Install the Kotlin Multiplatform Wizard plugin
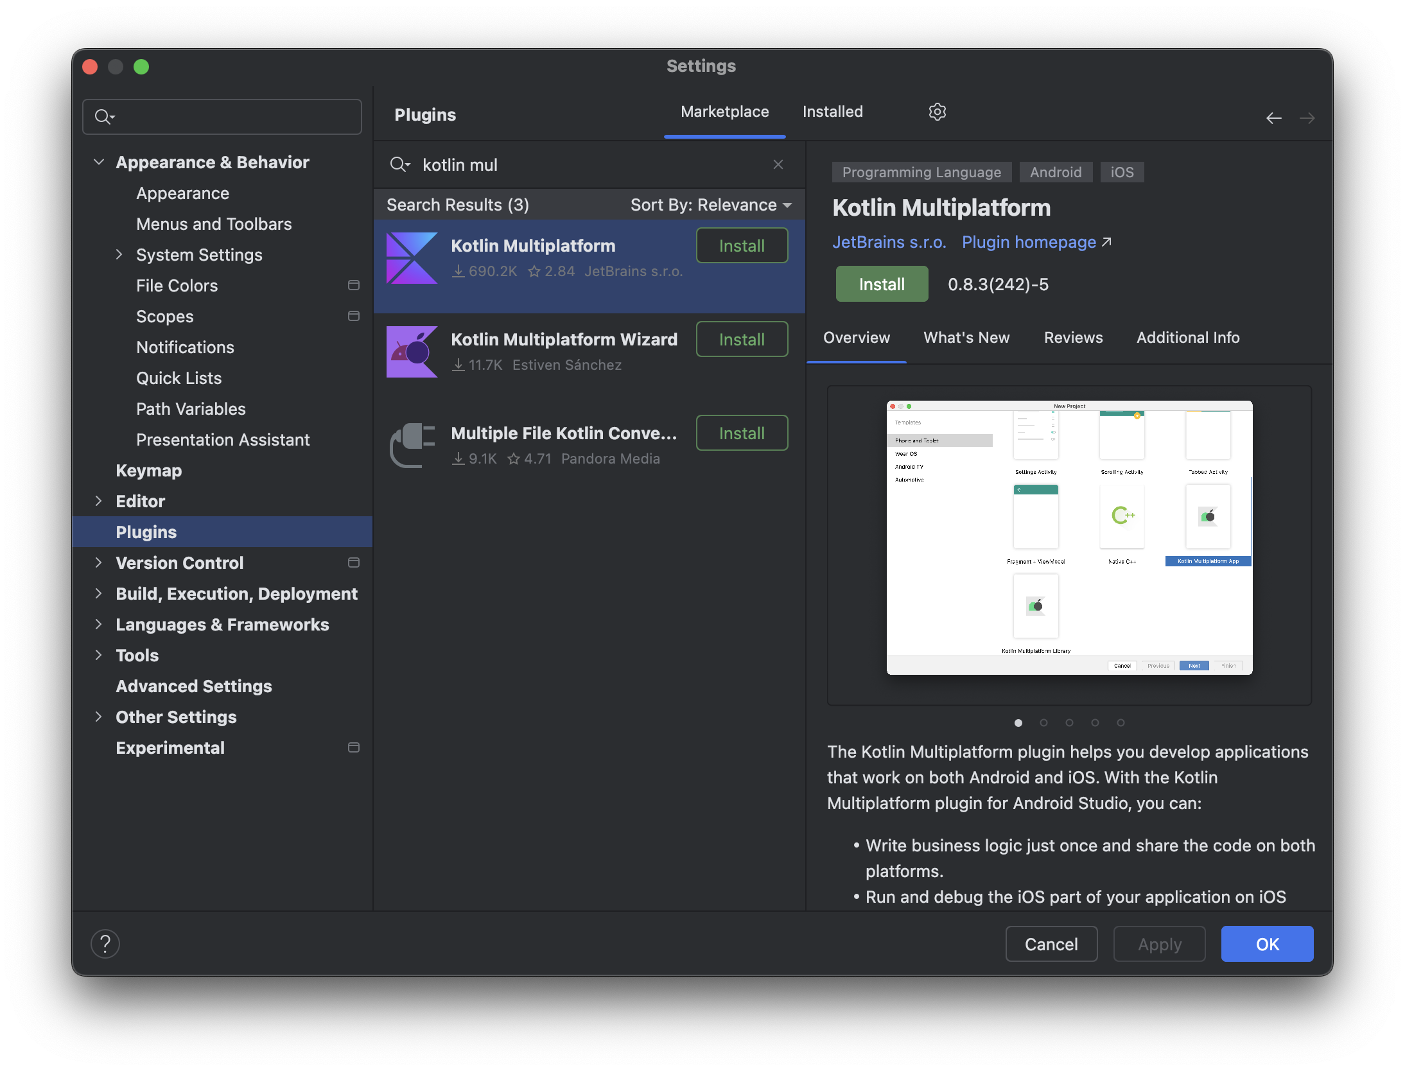Screen dimensions: 1405x1071 coord(742,340)
